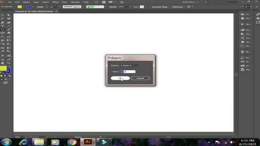Open the Opacity panel link

point(113,7)
